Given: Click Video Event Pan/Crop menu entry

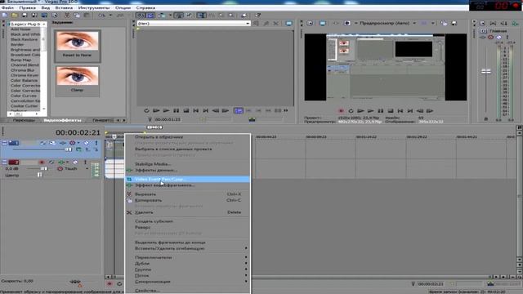Looking at the screenshot, I should point(187,180).
